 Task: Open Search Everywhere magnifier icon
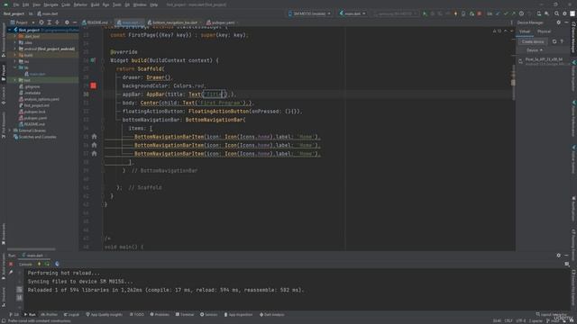click(557, 13)
